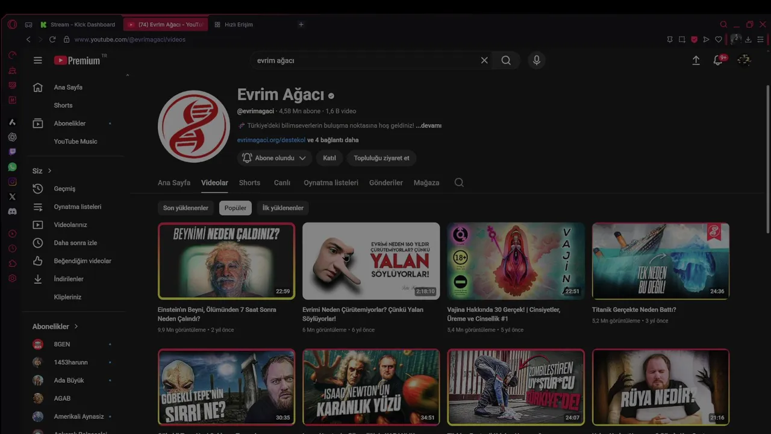The width and height of the screenshot is (771, 434).
Task: Run search with the magnifier button
Action: [506, 60]
